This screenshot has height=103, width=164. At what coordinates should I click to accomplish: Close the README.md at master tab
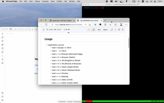(x=101, y=21)
